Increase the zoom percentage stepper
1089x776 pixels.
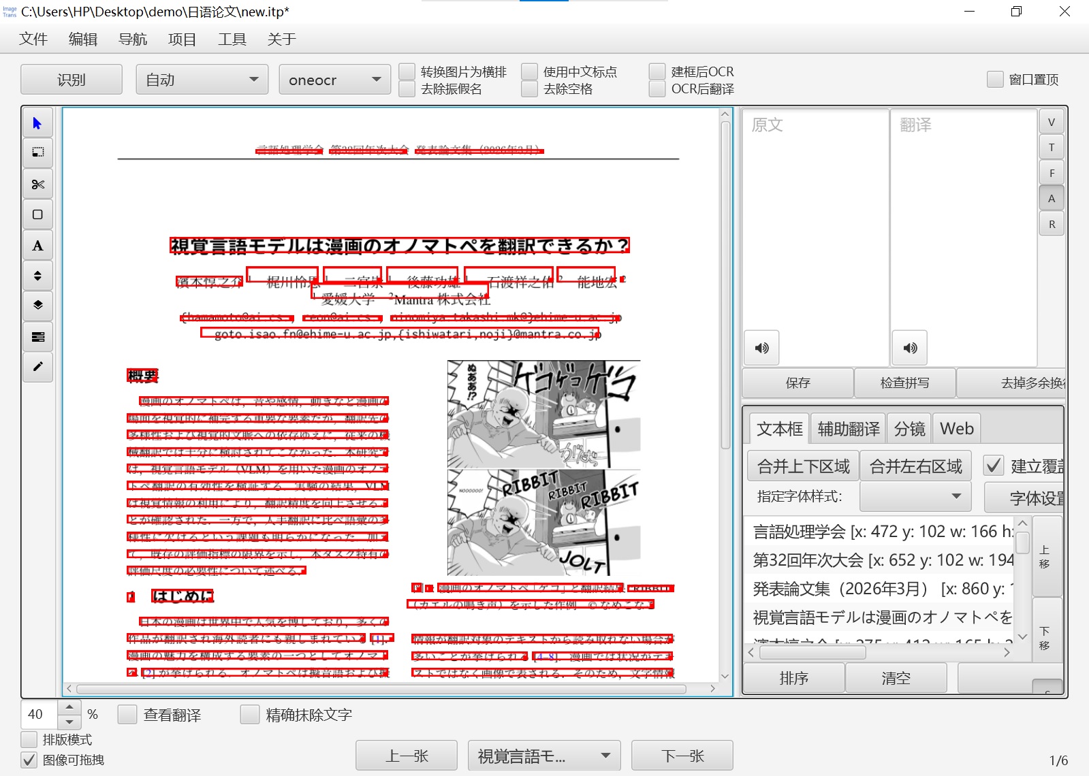tap(69, 707)
